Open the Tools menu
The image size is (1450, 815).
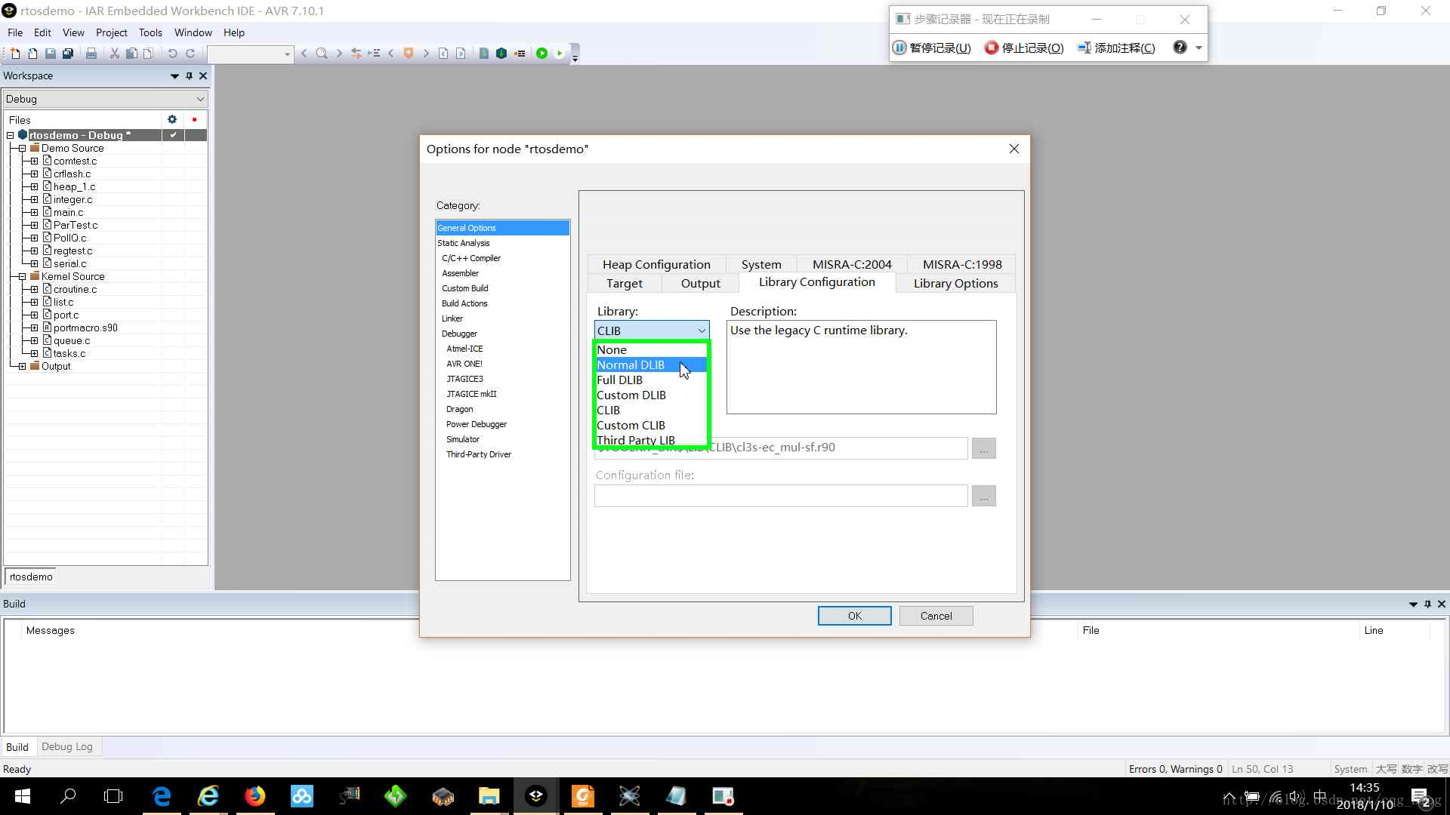(x=150, y=32)
